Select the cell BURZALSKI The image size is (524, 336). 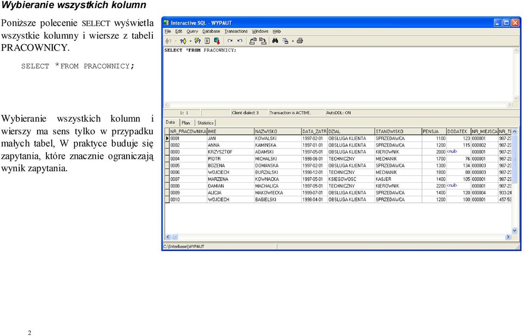[278, 172]
